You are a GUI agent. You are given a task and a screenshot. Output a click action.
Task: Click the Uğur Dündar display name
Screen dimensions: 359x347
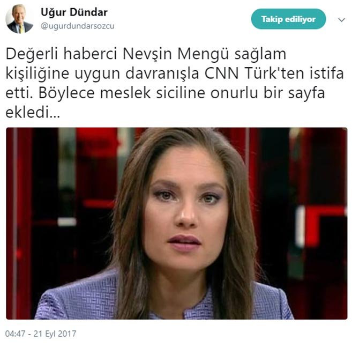click(74, 12)
